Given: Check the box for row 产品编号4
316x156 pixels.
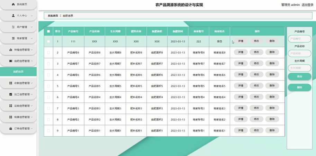Looking at the screenshot, I should pos(48,97).
